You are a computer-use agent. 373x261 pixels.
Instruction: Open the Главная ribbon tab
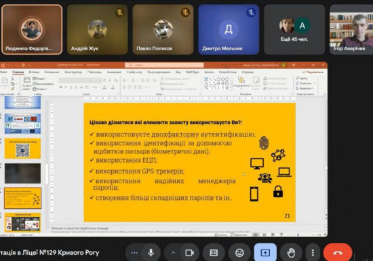pyautogui.click(x=18, y=72)
